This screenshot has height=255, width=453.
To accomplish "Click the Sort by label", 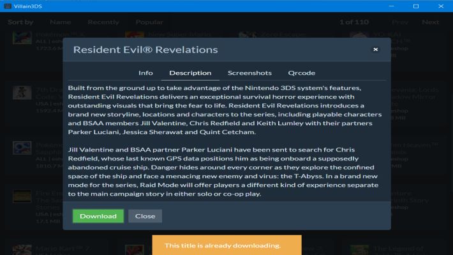I will [x=20, y=22].
